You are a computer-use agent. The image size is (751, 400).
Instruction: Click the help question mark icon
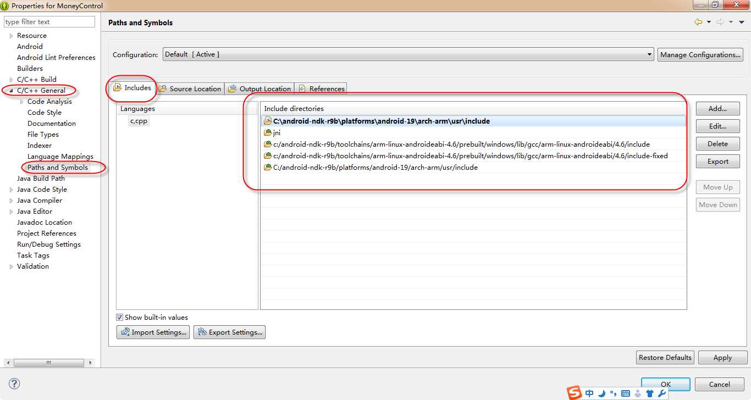[x=15, y=384]
